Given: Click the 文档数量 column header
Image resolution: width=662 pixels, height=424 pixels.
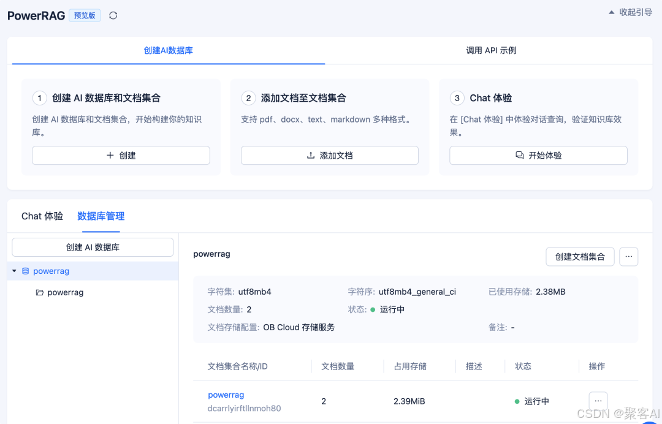Looking at the screenshot, I should (338, 366).
